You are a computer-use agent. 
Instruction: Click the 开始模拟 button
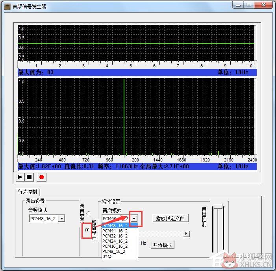(162, 245)
